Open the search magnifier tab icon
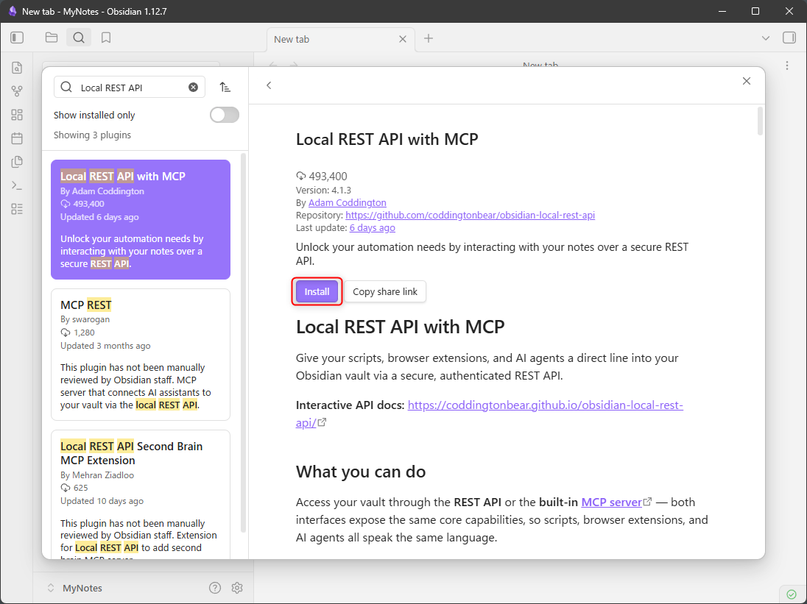The height and width of the screenshot is (604, 807). coord(79,38)
